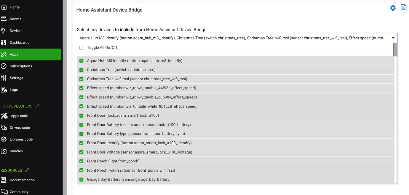View app events with the document icon
The height and width of the screenshot is (195, 409).
tap(403, 8)
